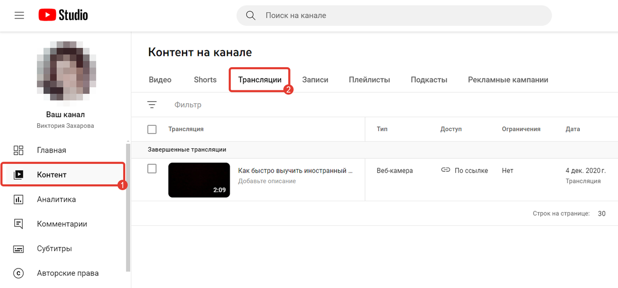Click the Доступ column header
618x288 pixels.
click(451, 129)
